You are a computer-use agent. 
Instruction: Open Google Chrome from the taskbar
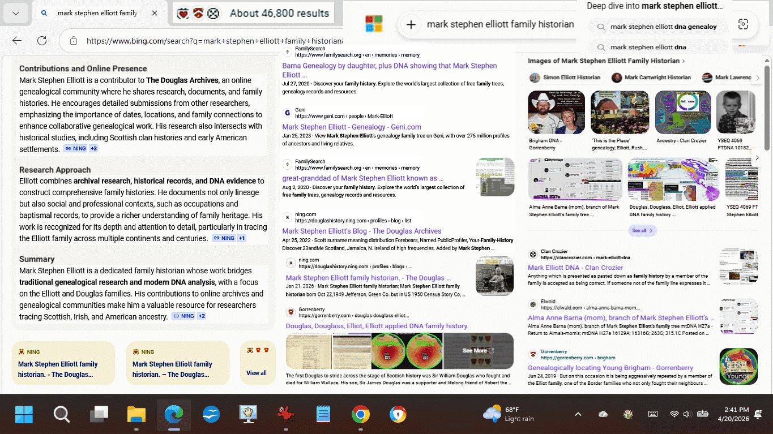point(360,415)
